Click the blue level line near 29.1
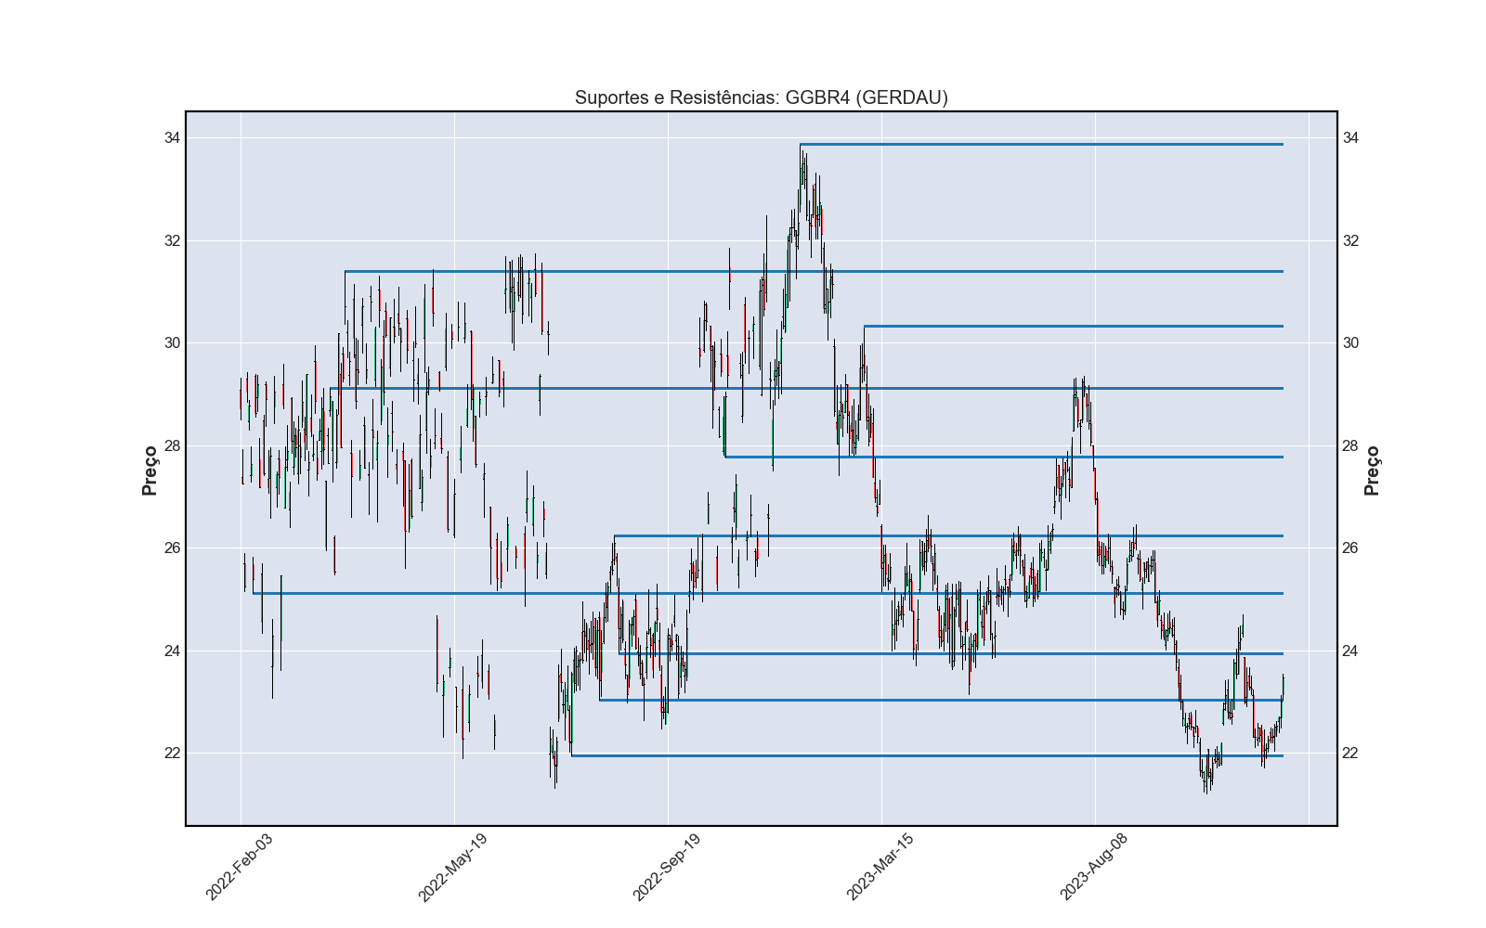The height and width of the screenshot is (928, 1486). pos(806,388)
